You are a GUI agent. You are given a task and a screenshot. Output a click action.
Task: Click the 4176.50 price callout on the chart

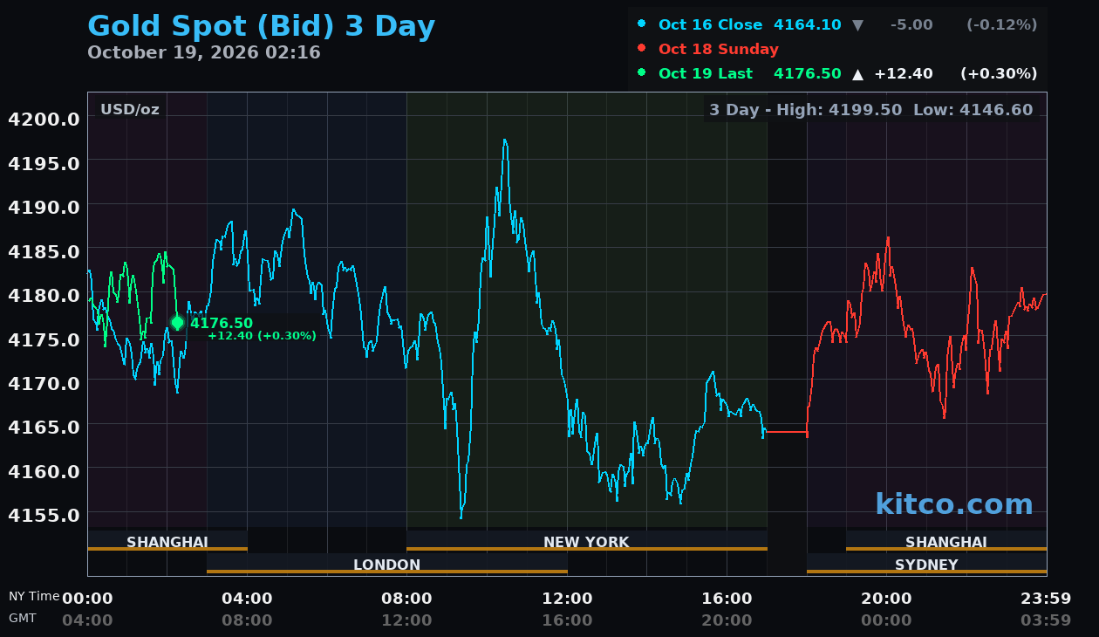click(222, 323)
